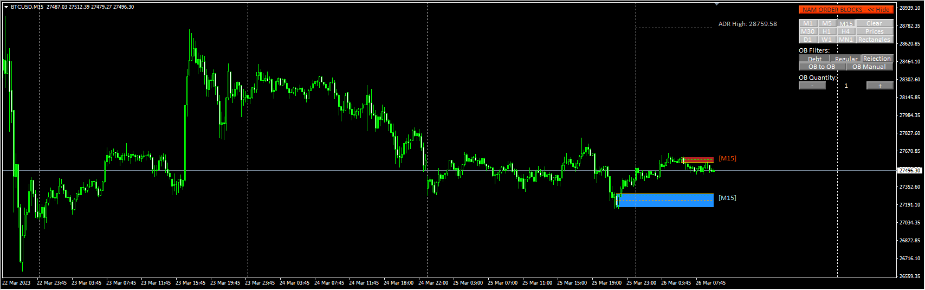Toggle the M1 timeframe button
This screenshot has height=290, width=925.
pyautogui.click(x=808, y=23)
